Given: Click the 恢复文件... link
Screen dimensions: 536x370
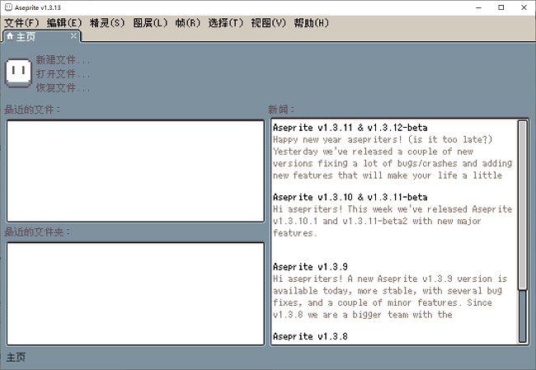Looking at the screenshot, I should point(63,87).
